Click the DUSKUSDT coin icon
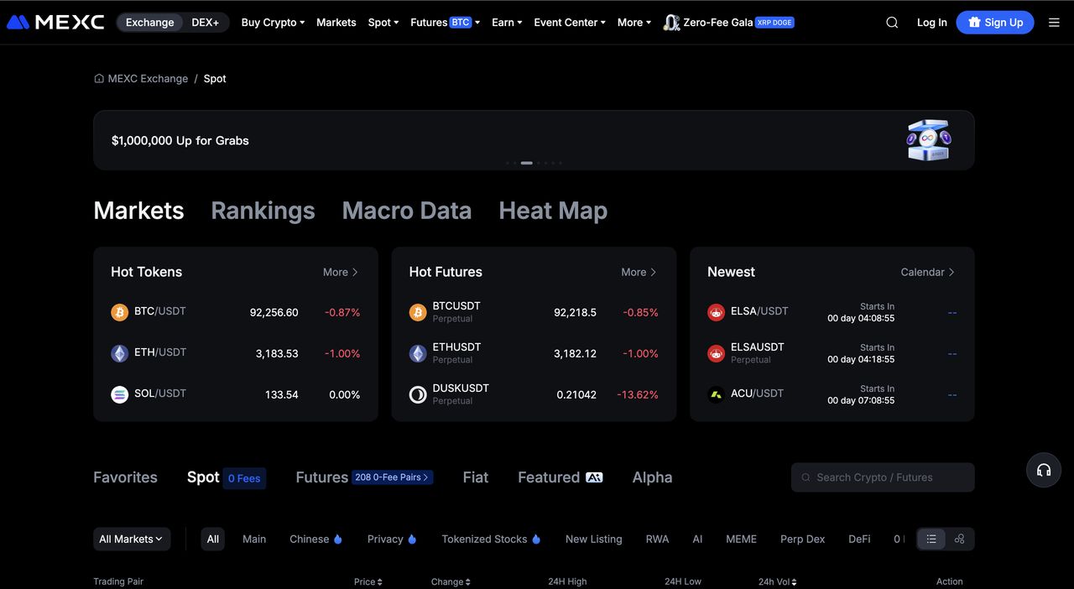 click(x=418, y=394)
